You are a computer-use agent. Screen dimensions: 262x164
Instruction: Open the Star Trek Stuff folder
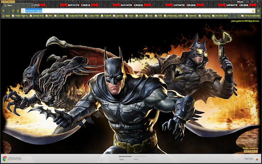(220, 16)
